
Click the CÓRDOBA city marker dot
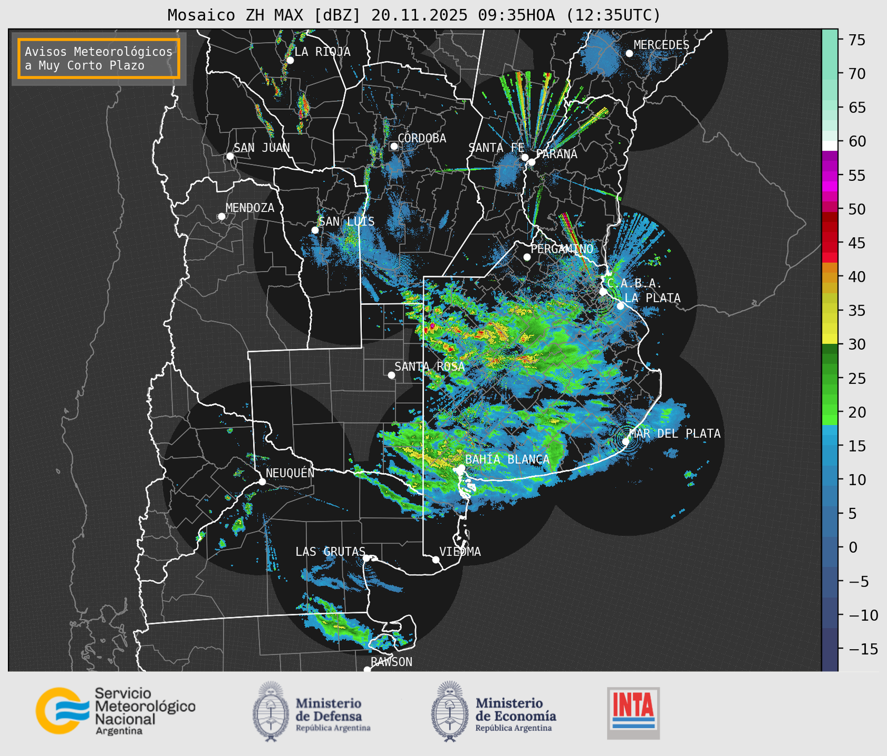pyautogui.click(x=394, y=146)
